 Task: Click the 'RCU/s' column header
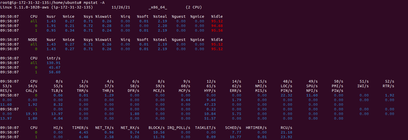click(286, 128)
